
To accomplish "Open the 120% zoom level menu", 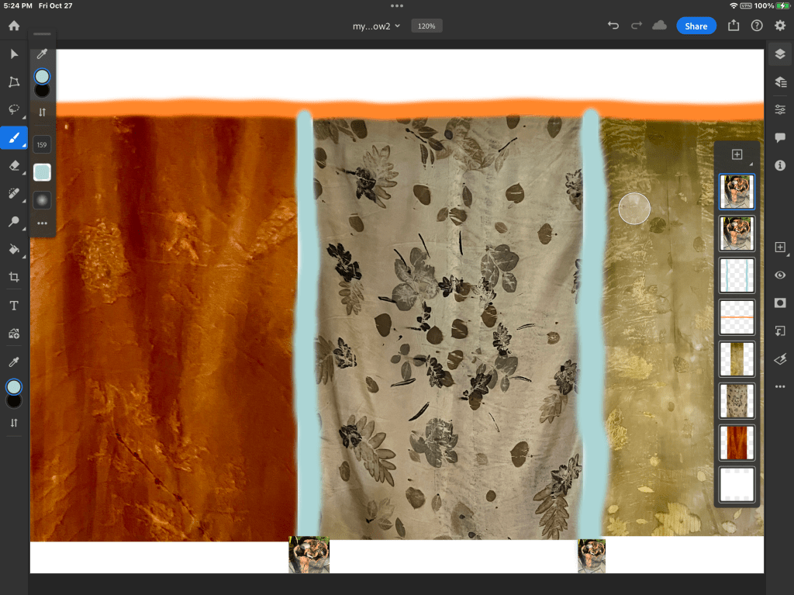I will pyautogui.click(x=426, y=26).
